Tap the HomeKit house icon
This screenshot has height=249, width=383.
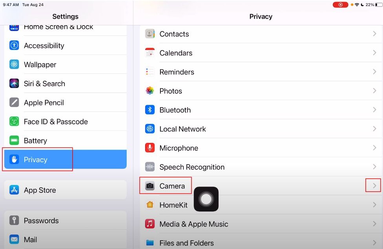pyautogui.click(x=150, y=205)
